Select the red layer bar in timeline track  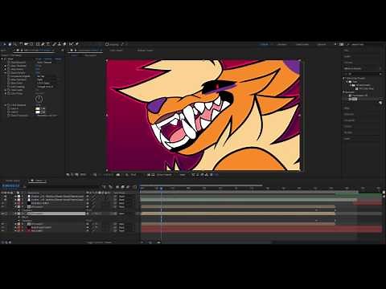point(261,229)
